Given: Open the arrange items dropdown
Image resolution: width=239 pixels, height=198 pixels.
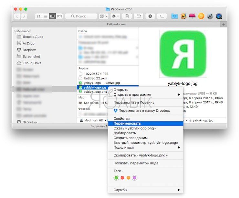Looking at the screenshot, I should (x=104, y=16).
